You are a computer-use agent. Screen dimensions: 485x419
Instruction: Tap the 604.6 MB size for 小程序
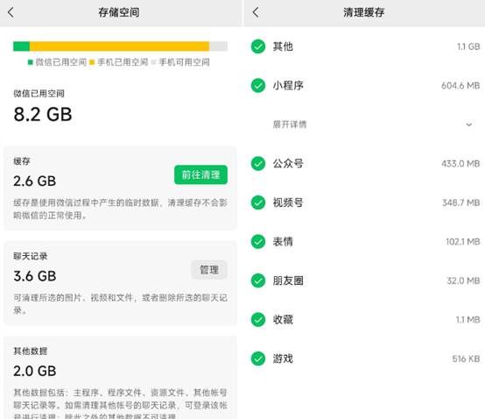coord(460,86)
